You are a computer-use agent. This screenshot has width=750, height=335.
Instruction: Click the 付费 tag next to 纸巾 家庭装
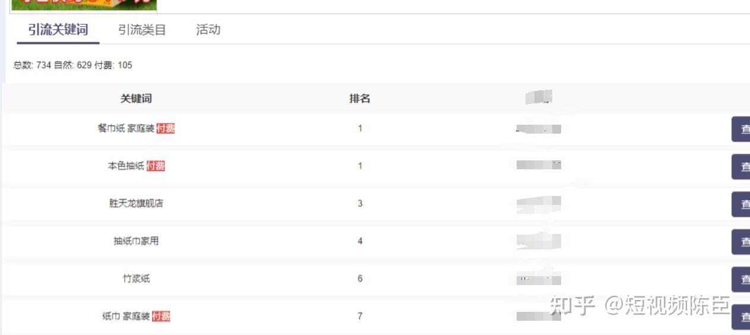(x=161, y=316)
